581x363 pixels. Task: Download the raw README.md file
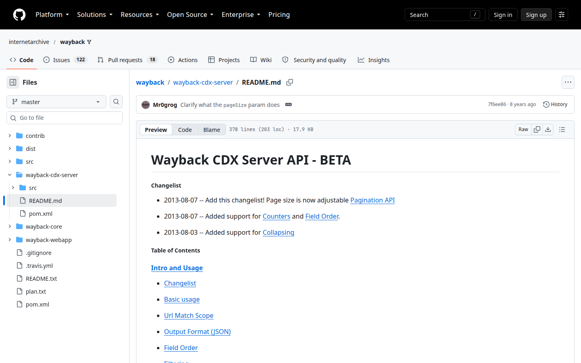tap(548, 129)
